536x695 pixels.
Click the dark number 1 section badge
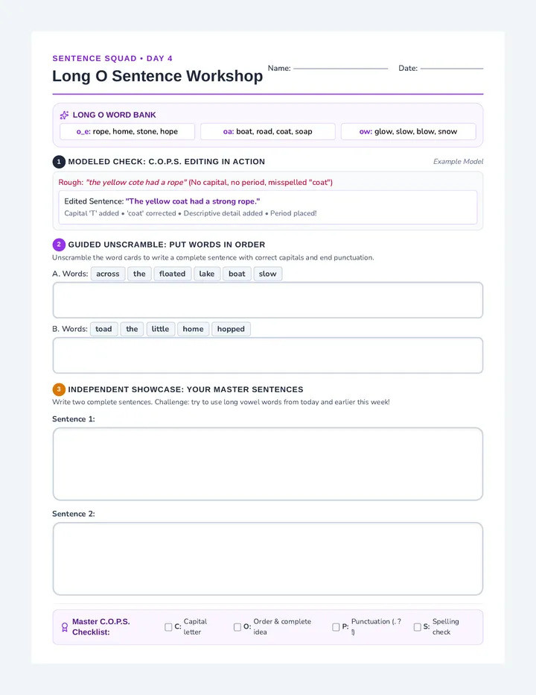(x=59, y=162)
